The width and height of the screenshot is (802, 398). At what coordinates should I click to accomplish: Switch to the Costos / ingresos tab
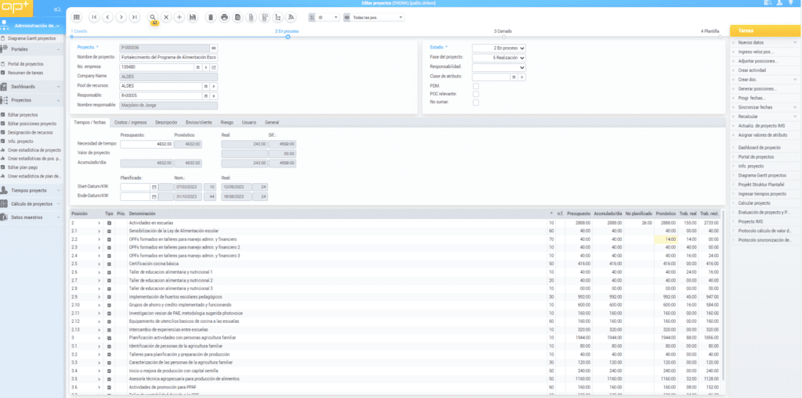(x=131, y=123)
